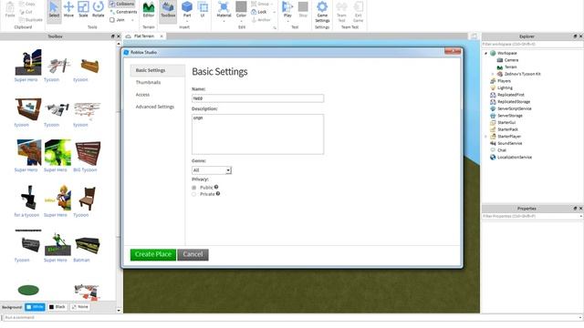This screenshot has height=328, width=584.
Task: Click the Team Test icon
Action: tap(341, 11)
